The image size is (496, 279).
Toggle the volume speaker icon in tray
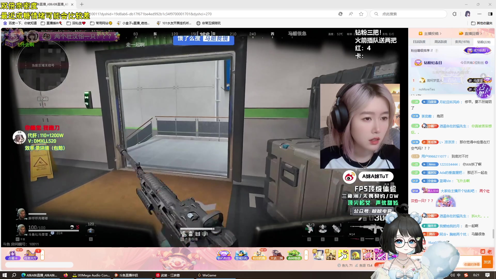(452, 275)
